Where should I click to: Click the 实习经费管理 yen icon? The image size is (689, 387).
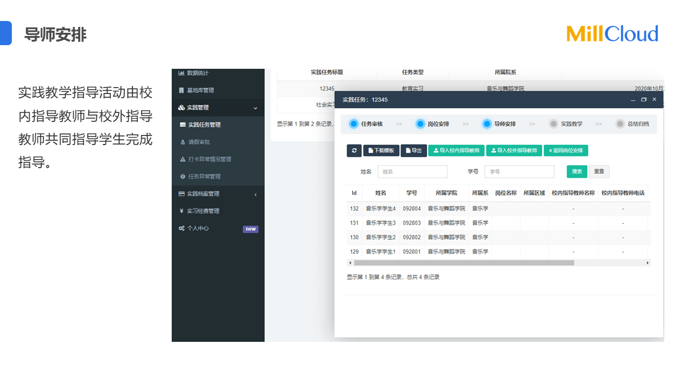tap(181, 211)
